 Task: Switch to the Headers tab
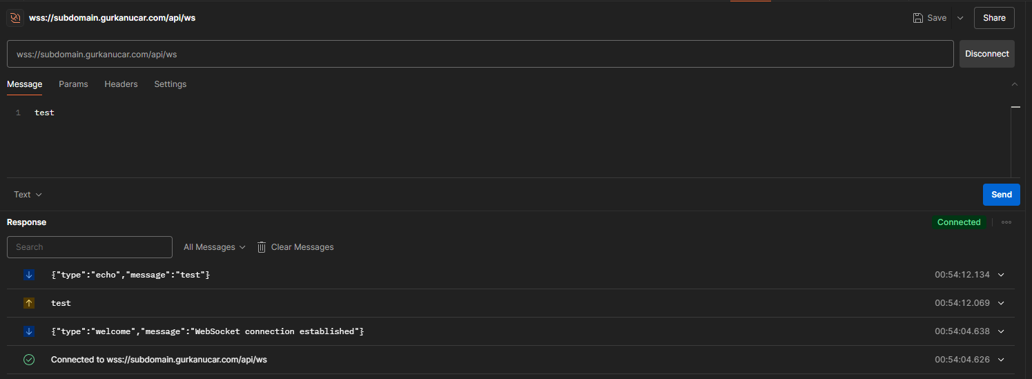(x=121, y=84)
